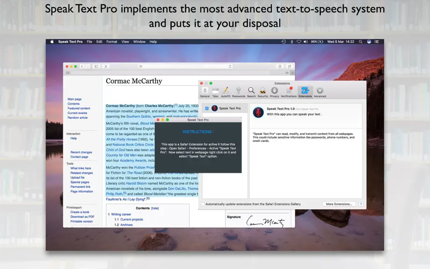Image resolution: width=430 pixels, height=269 pixels.
Task: Open the Current events link
Action: tap(77, 113)
